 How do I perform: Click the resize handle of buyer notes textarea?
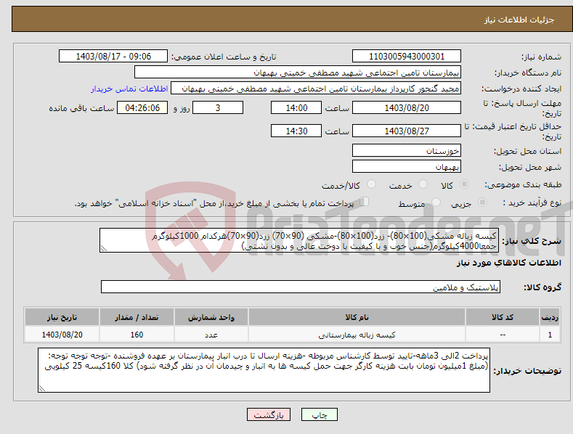click(x=41, y=389)
